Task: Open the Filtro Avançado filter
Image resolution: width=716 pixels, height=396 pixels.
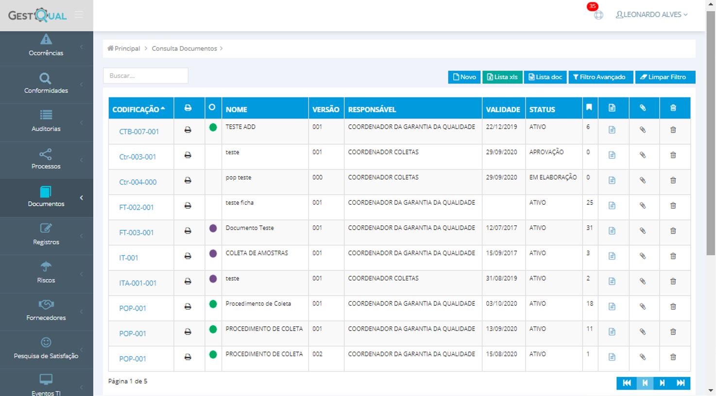Action: pyautogui.click(x=601, y=77)
